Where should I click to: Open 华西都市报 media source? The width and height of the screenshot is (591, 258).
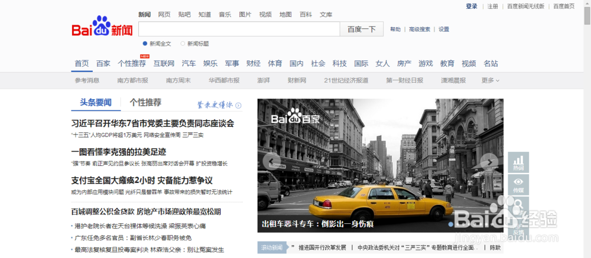tap(224, 80)
